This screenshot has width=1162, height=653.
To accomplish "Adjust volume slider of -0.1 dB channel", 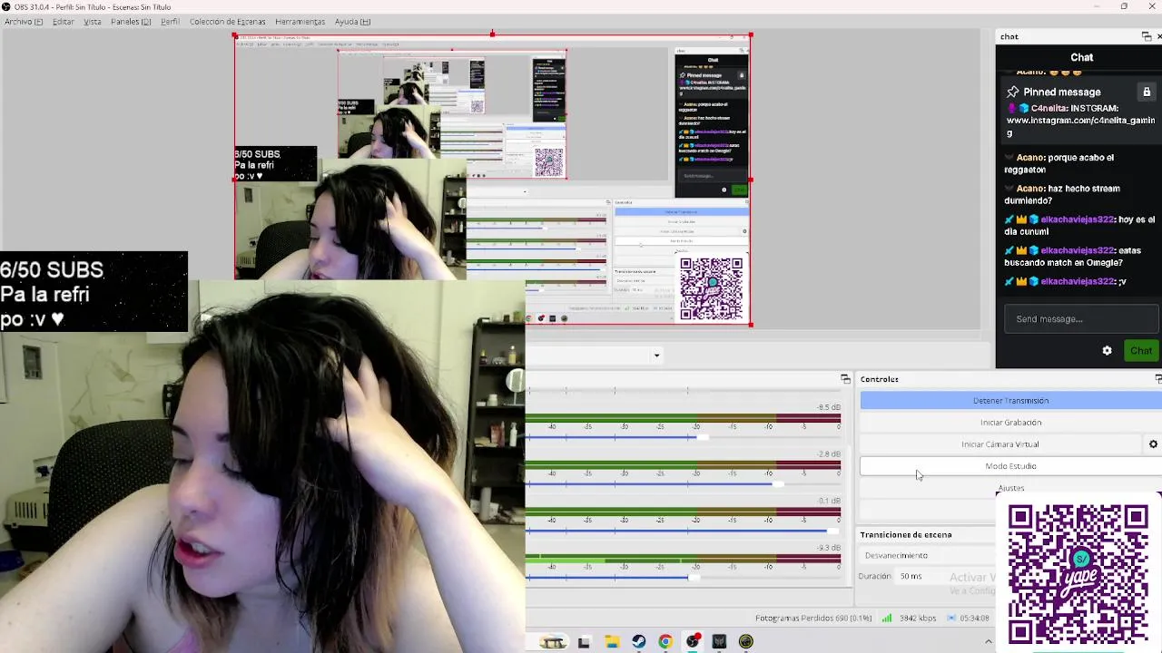I will [x=832, y=531].
